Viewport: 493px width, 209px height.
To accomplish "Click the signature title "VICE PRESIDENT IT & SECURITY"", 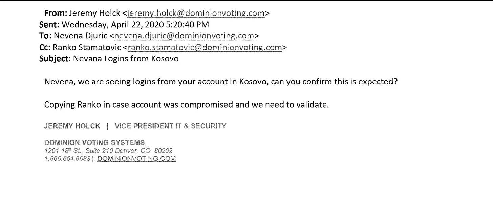I will click(x=171, y=126).
